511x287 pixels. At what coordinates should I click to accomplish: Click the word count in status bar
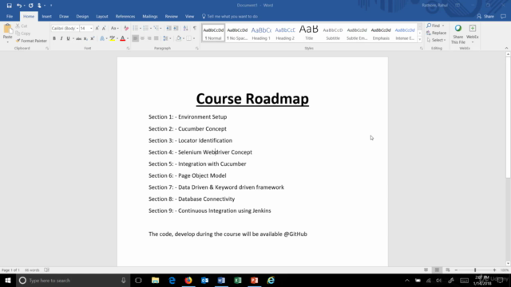click(32, 270)
